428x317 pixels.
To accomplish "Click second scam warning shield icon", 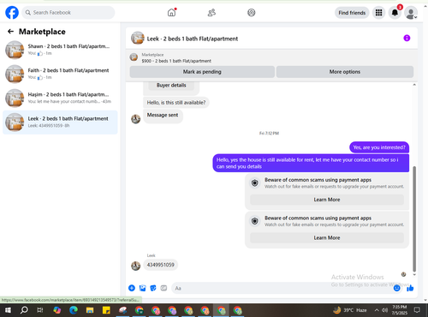I will point(255,221).
